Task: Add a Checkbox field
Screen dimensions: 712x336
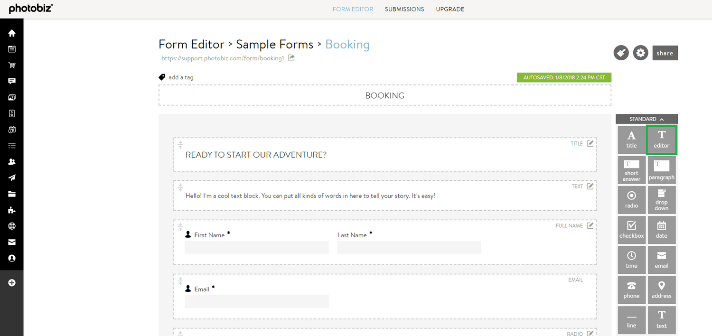Action: [631, 230]
